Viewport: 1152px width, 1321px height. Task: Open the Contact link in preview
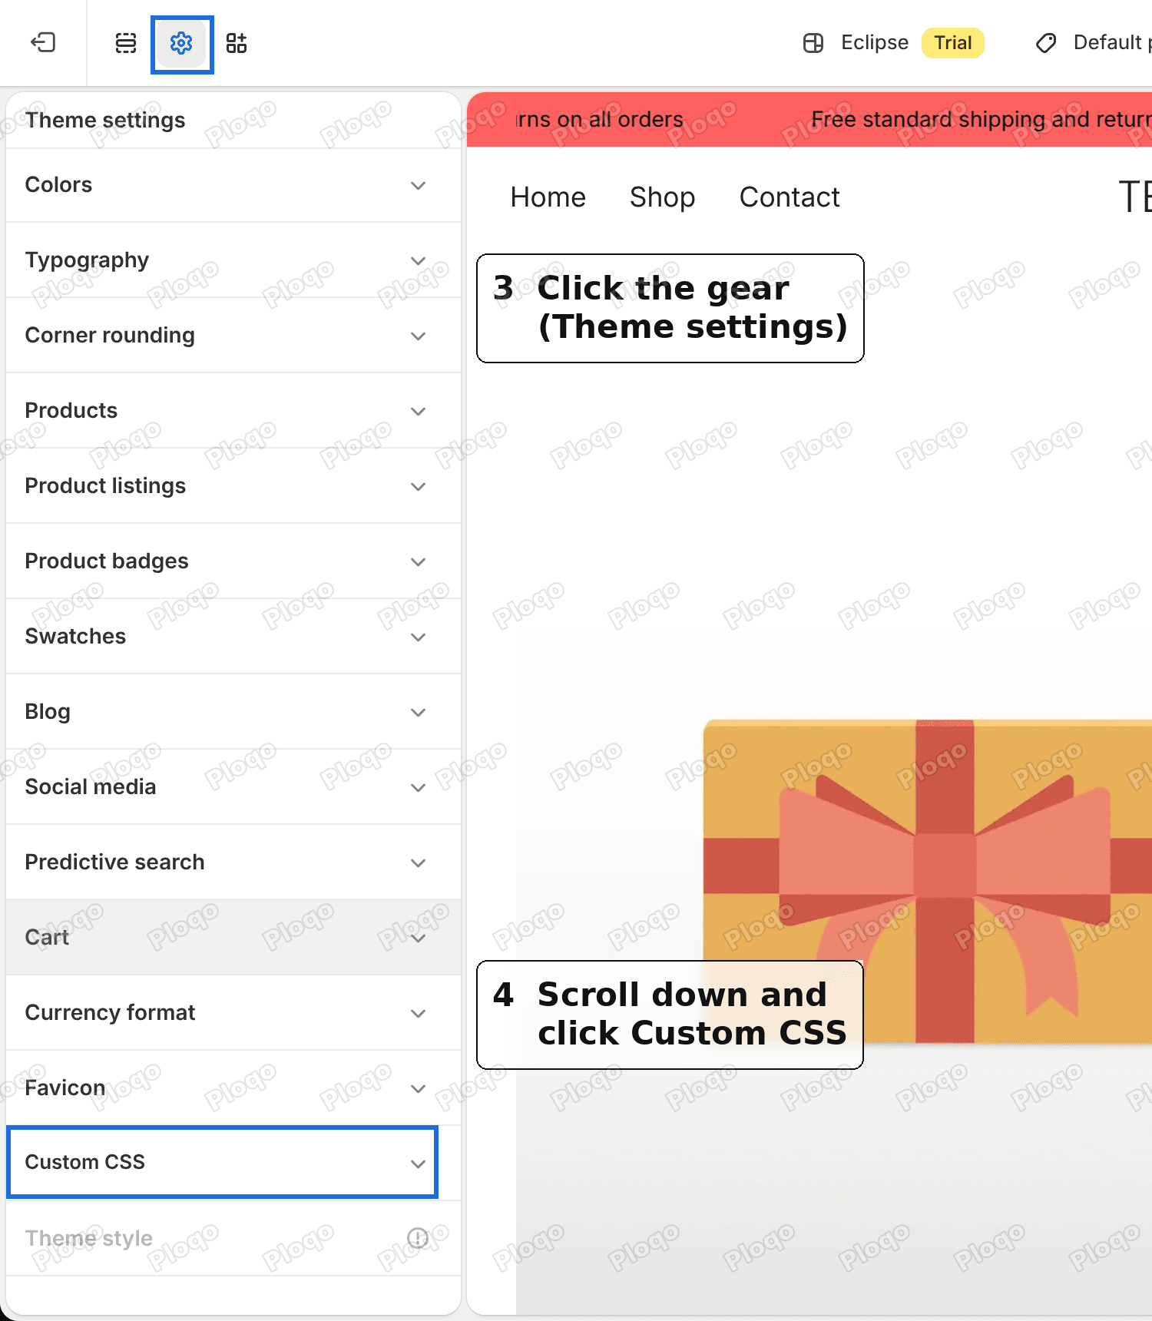pos(790,197)
